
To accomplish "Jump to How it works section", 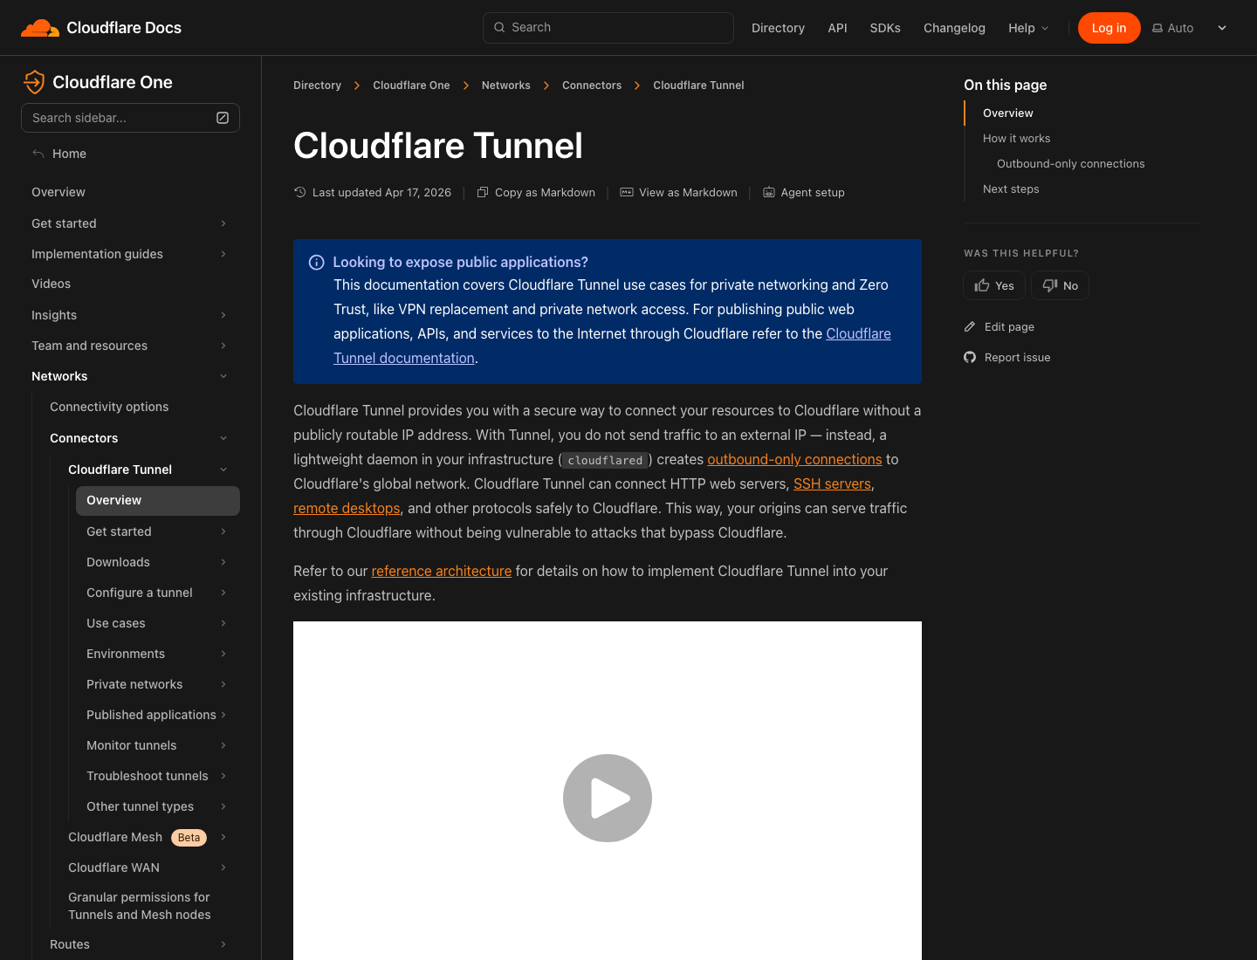I will click(x=1016, y=139).
